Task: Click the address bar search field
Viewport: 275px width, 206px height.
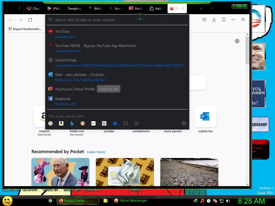Action: tap(117, 20)
